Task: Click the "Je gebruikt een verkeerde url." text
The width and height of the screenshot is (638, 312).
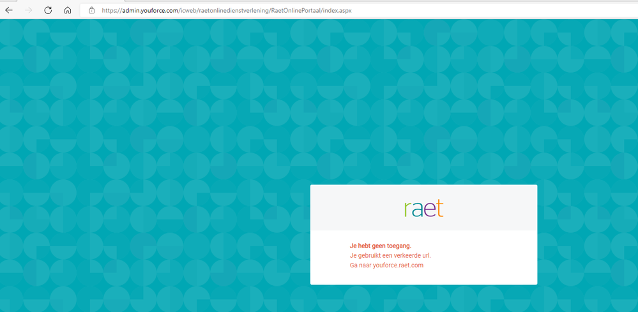Action: point(390,255)
